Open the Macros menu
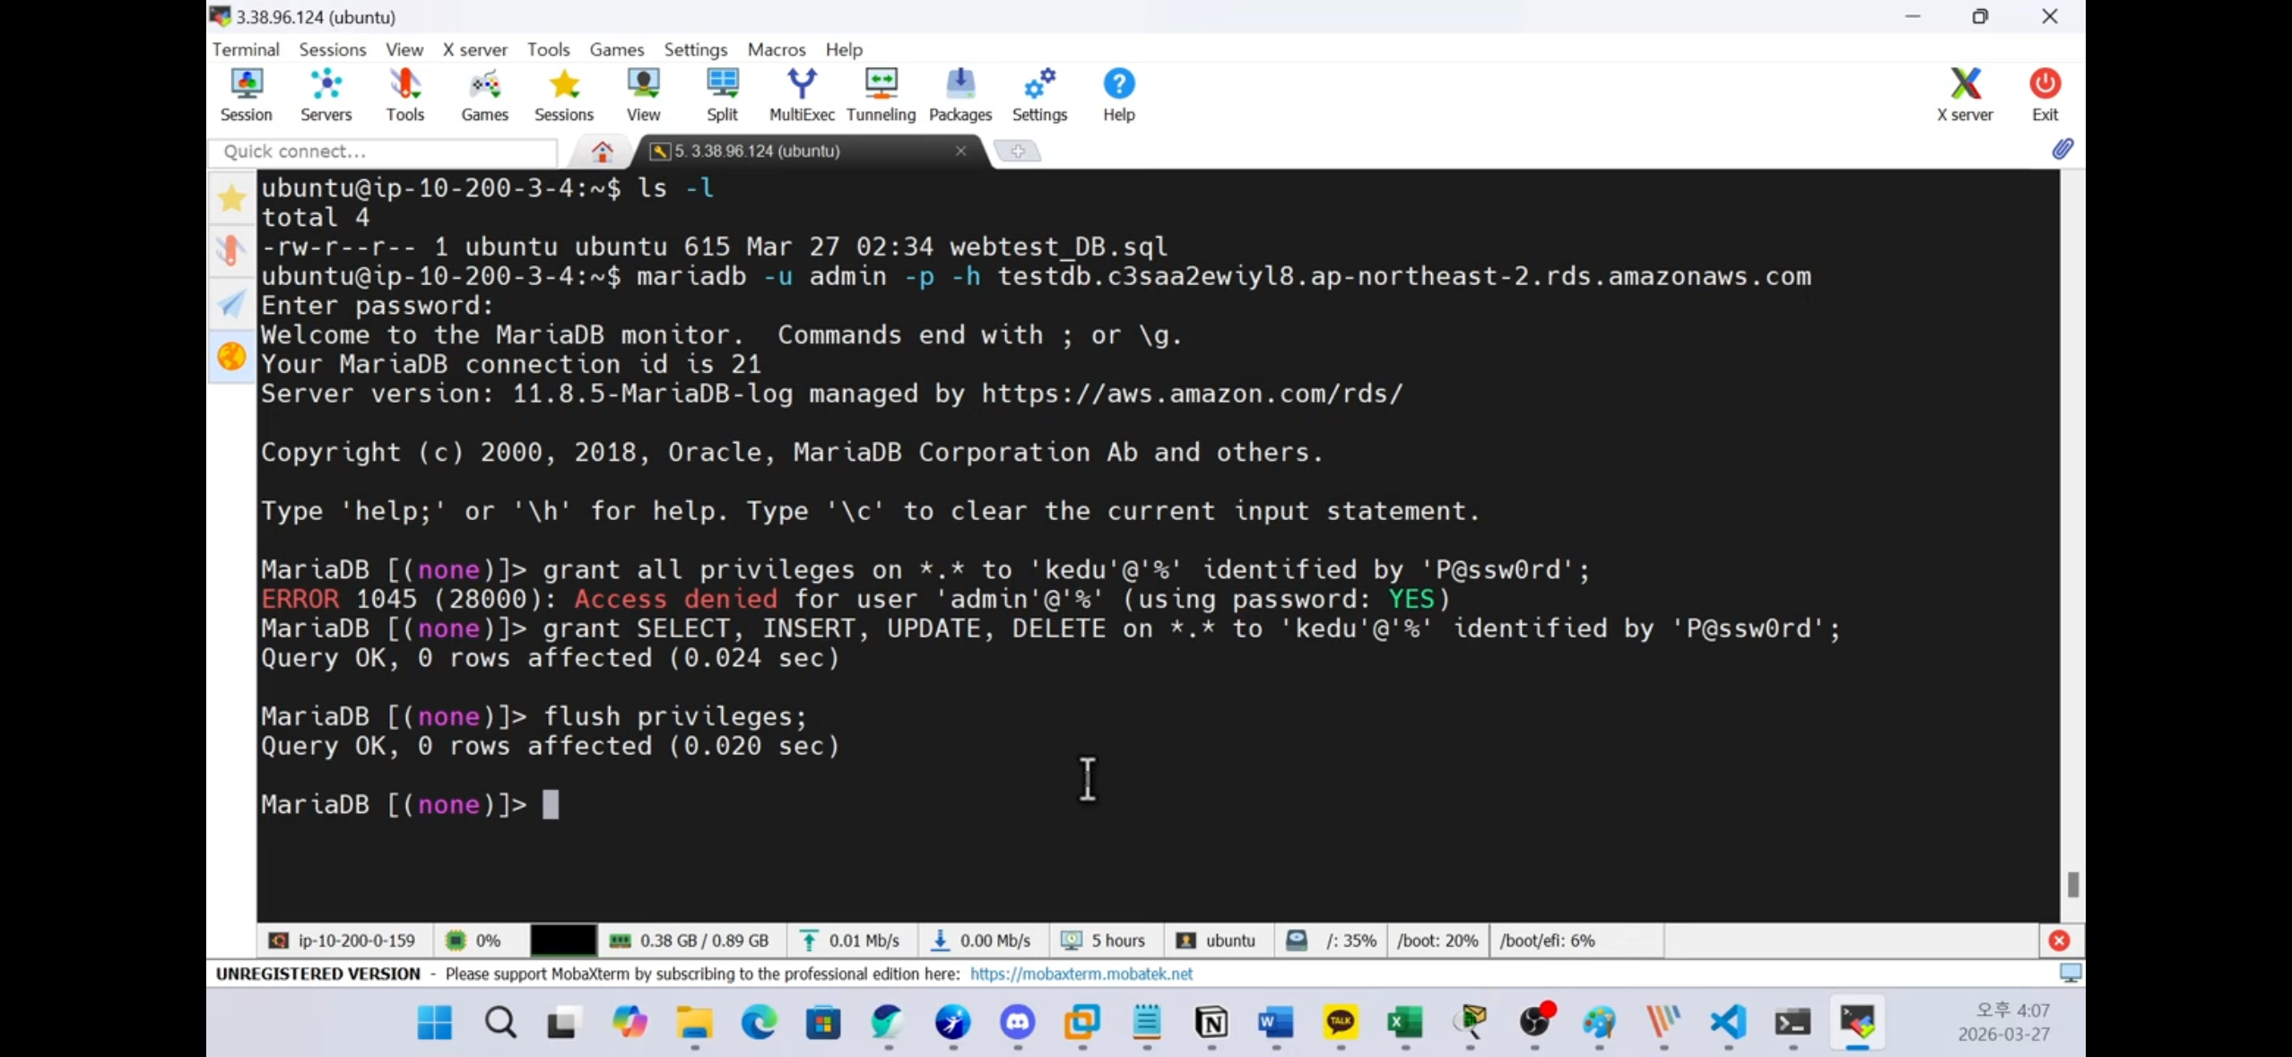The image size is (2292, 1057). click(x=776, y=49)
